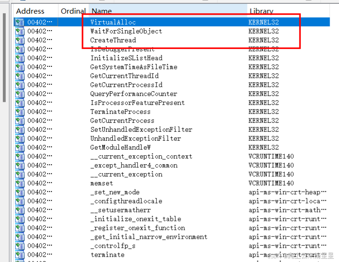Image resolution: width=339 pixels, height=262 pixels.
Task: Click the import icon beside _except_handler4_common
Action: point(19,166)
